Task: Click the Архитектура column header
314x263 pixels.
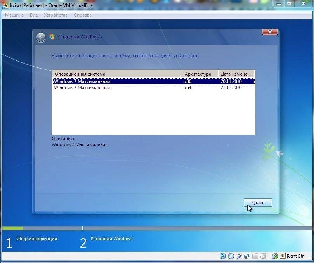Action: pos(200,74)
